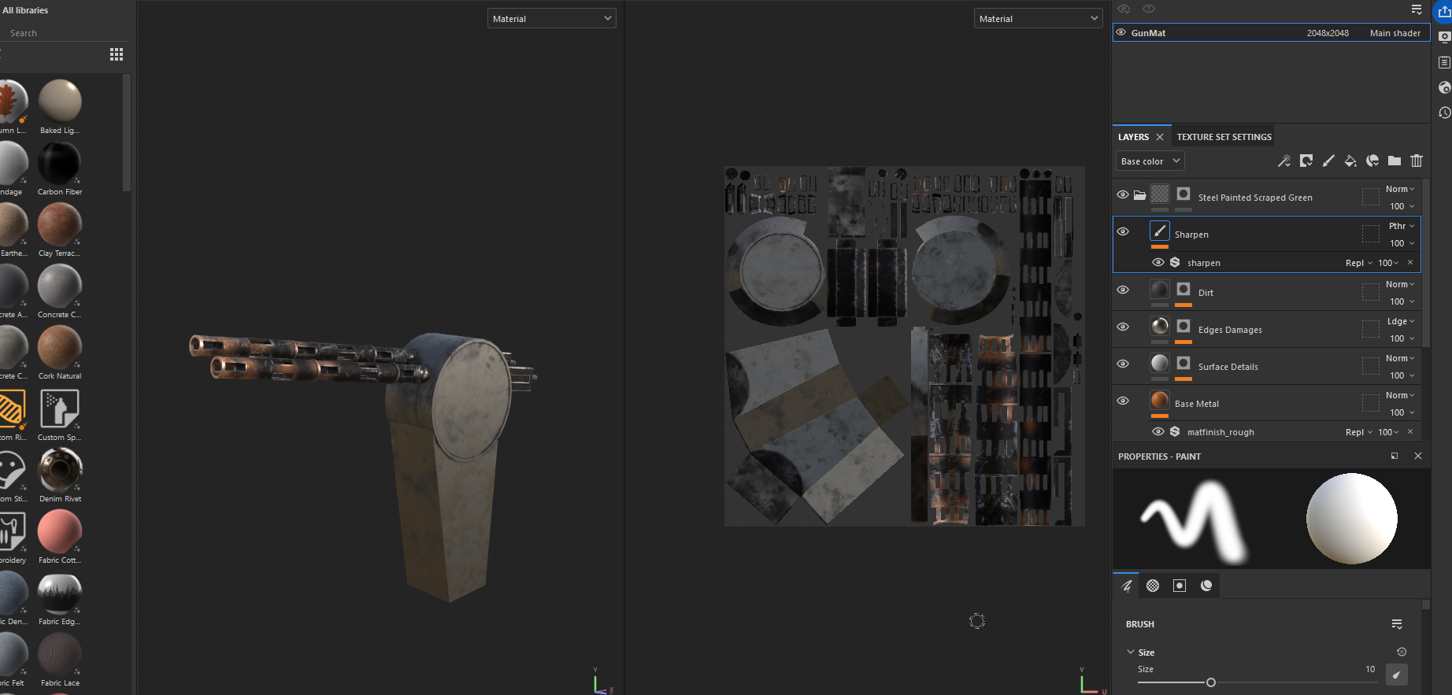Click the Add effect magic wand icon
The width and height of the screenshot is (1452, 695).
[x=1283, y=161]
